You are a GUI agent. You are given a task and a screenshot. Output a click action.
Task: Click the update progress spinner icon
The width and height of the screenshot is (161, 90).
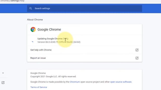32,41
